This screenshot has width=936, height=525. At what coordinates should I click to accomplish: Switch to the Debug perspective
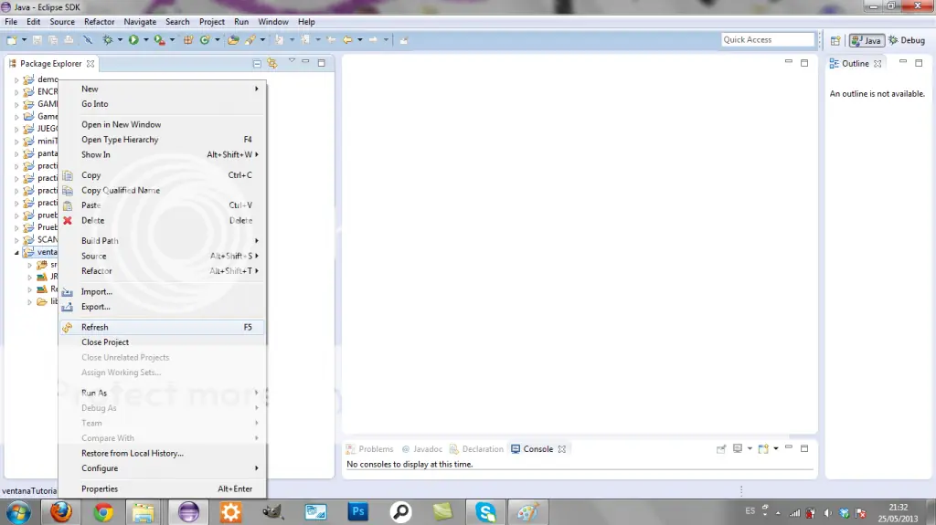[907, 40]
